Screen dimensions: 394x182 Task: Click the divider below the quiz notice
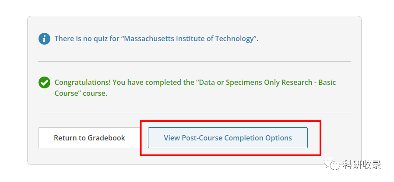click(194, 61)
